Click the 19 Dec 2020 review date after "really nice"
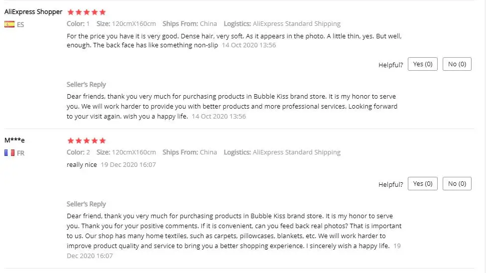This screenshot has height=273, width=486. (x=128, y=165)
